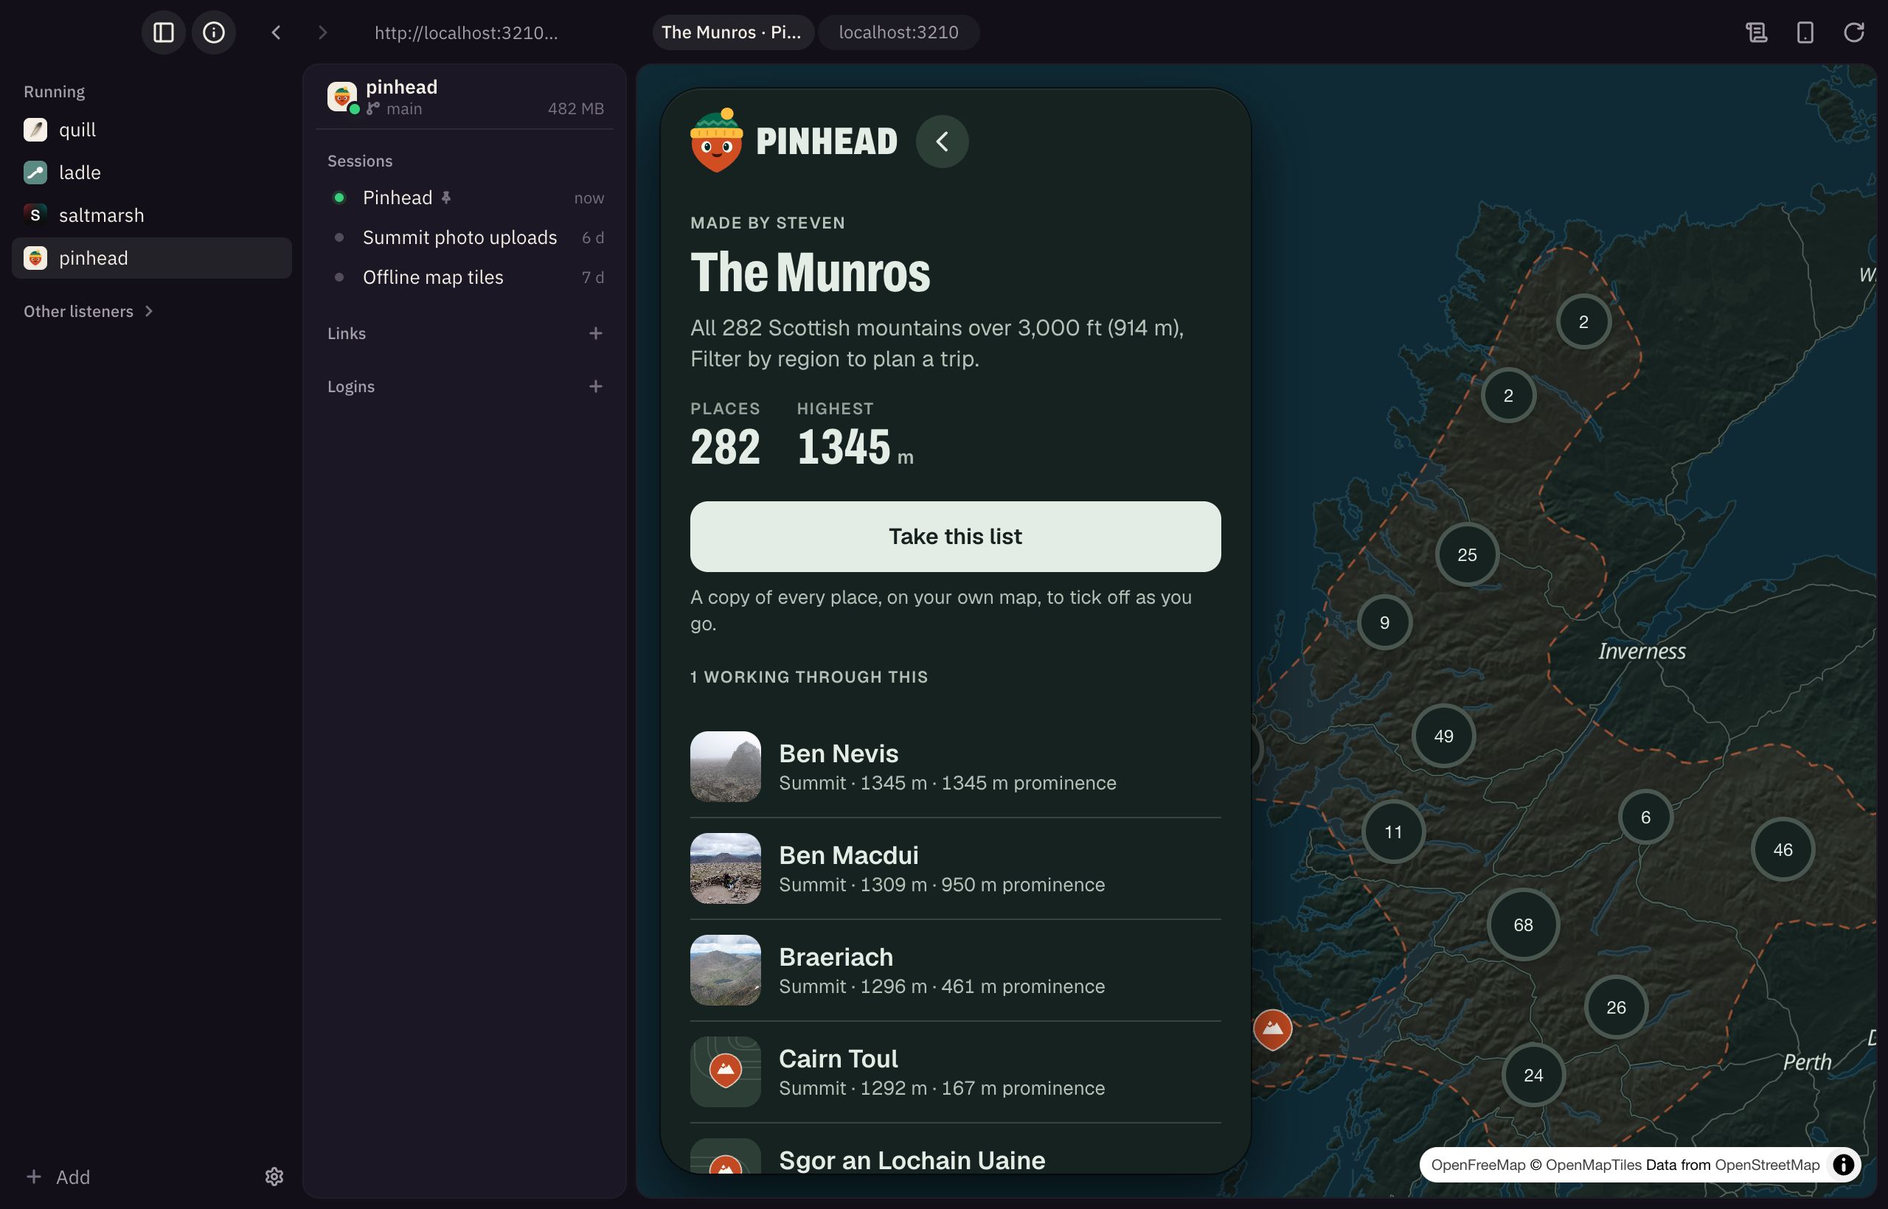Open settings via the gear icon

pyautogui.click(x=274, y=1176)
